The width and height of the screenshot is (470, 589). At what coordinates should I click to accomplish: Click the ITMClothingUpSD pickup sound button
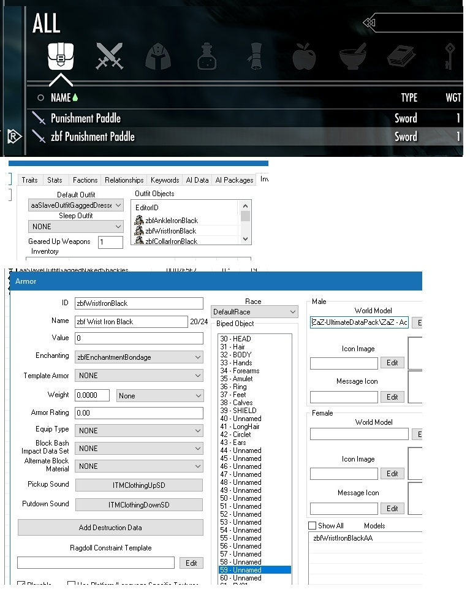click(x=139, y=485)
